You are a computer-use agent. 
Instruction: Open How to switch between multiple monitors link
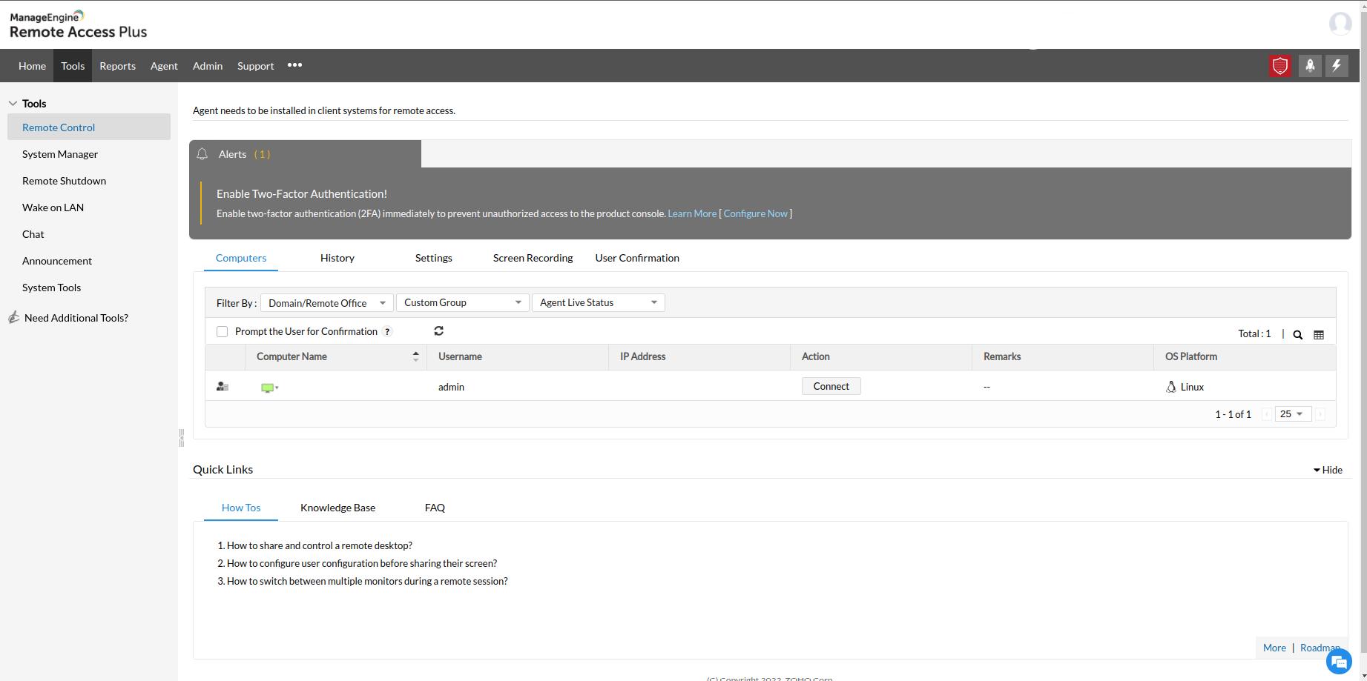pyautogui.click(x=367, y=581)
